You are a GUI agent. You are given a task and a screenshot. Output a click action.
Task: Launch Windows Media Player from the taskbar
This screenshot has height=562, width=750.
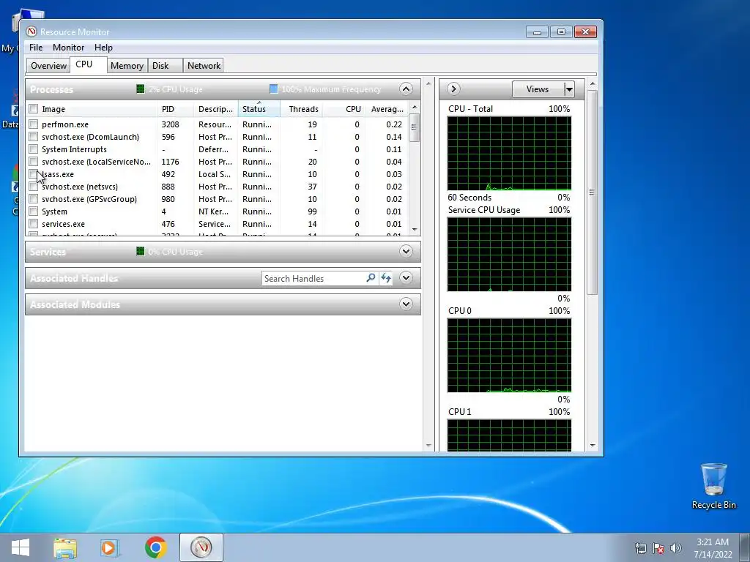pos(110,547)
